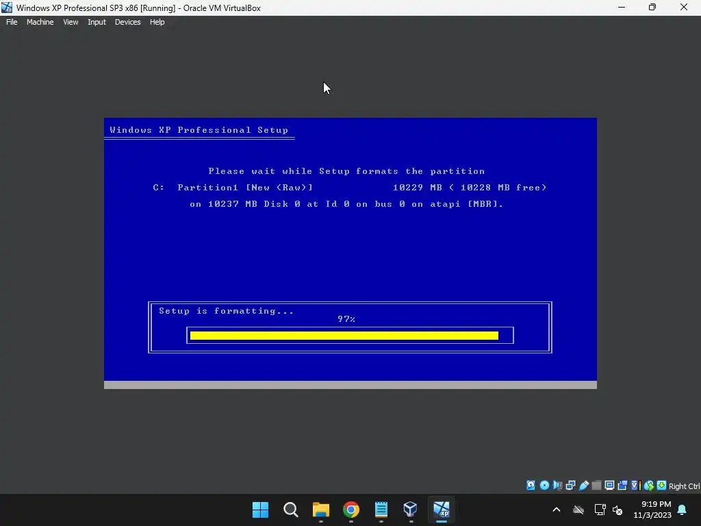
Task: Open VirtualBox Manager cube taskbar icon
Action: pyautogui.click(x=411, y=510)
